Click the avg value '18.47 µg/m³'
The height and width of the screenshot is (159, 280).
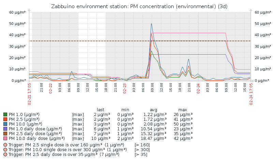(x=153, y=139)
